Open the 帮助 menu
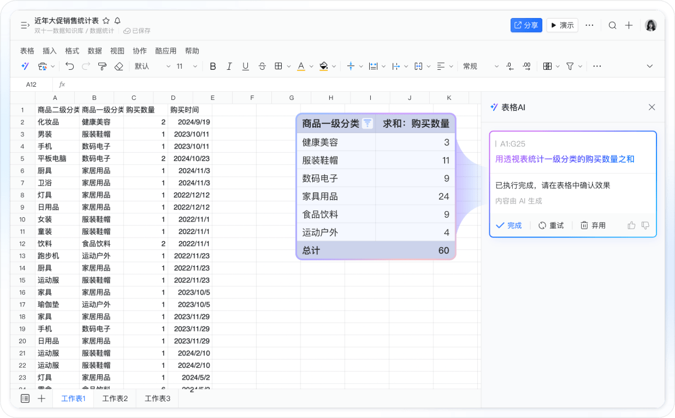Viewport: 675px width, 418px height. [x=192, y=51]
